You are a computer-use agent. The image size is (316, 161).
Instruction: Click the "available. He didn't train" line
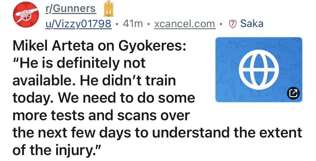coord(94,81)
